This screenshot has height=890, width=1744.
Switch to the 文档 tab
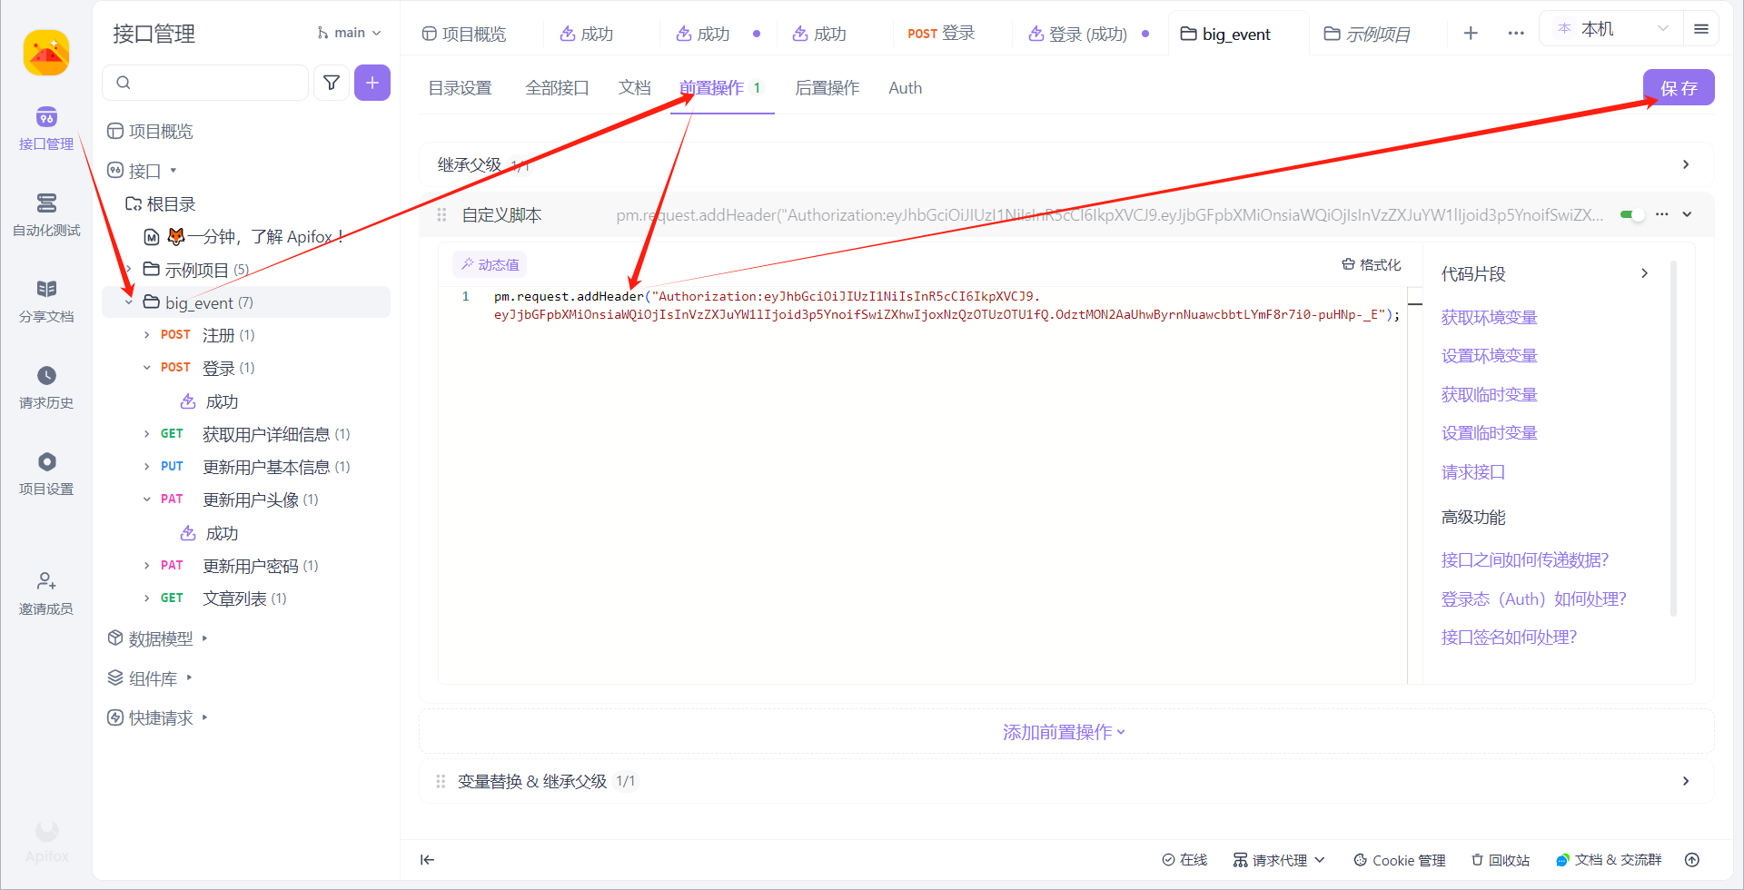point(634,88)
